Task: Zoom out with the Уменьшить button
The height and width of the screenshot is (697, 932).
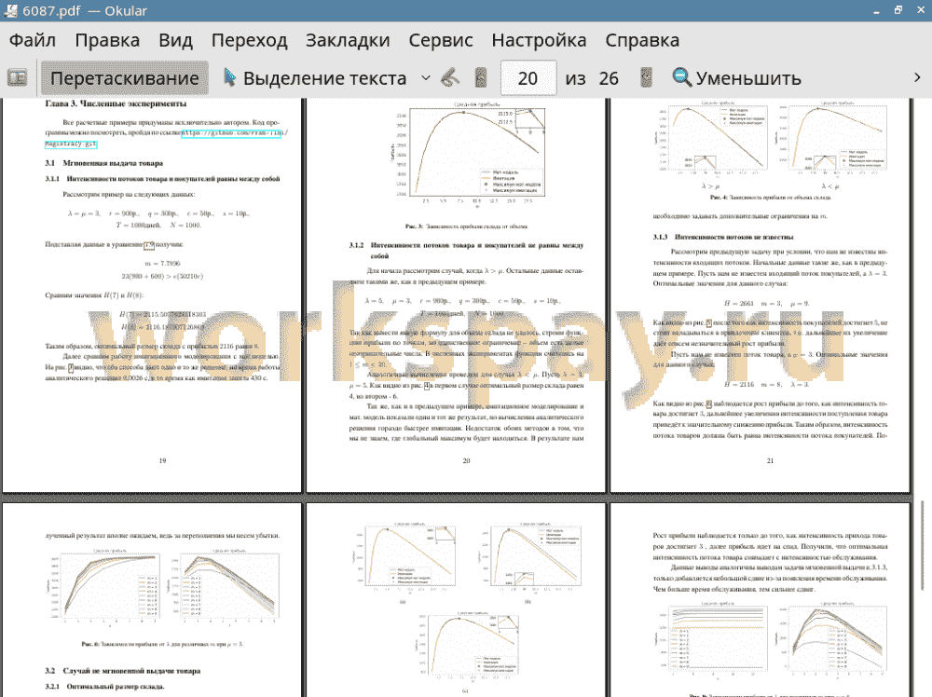Action: click(737, 78)
